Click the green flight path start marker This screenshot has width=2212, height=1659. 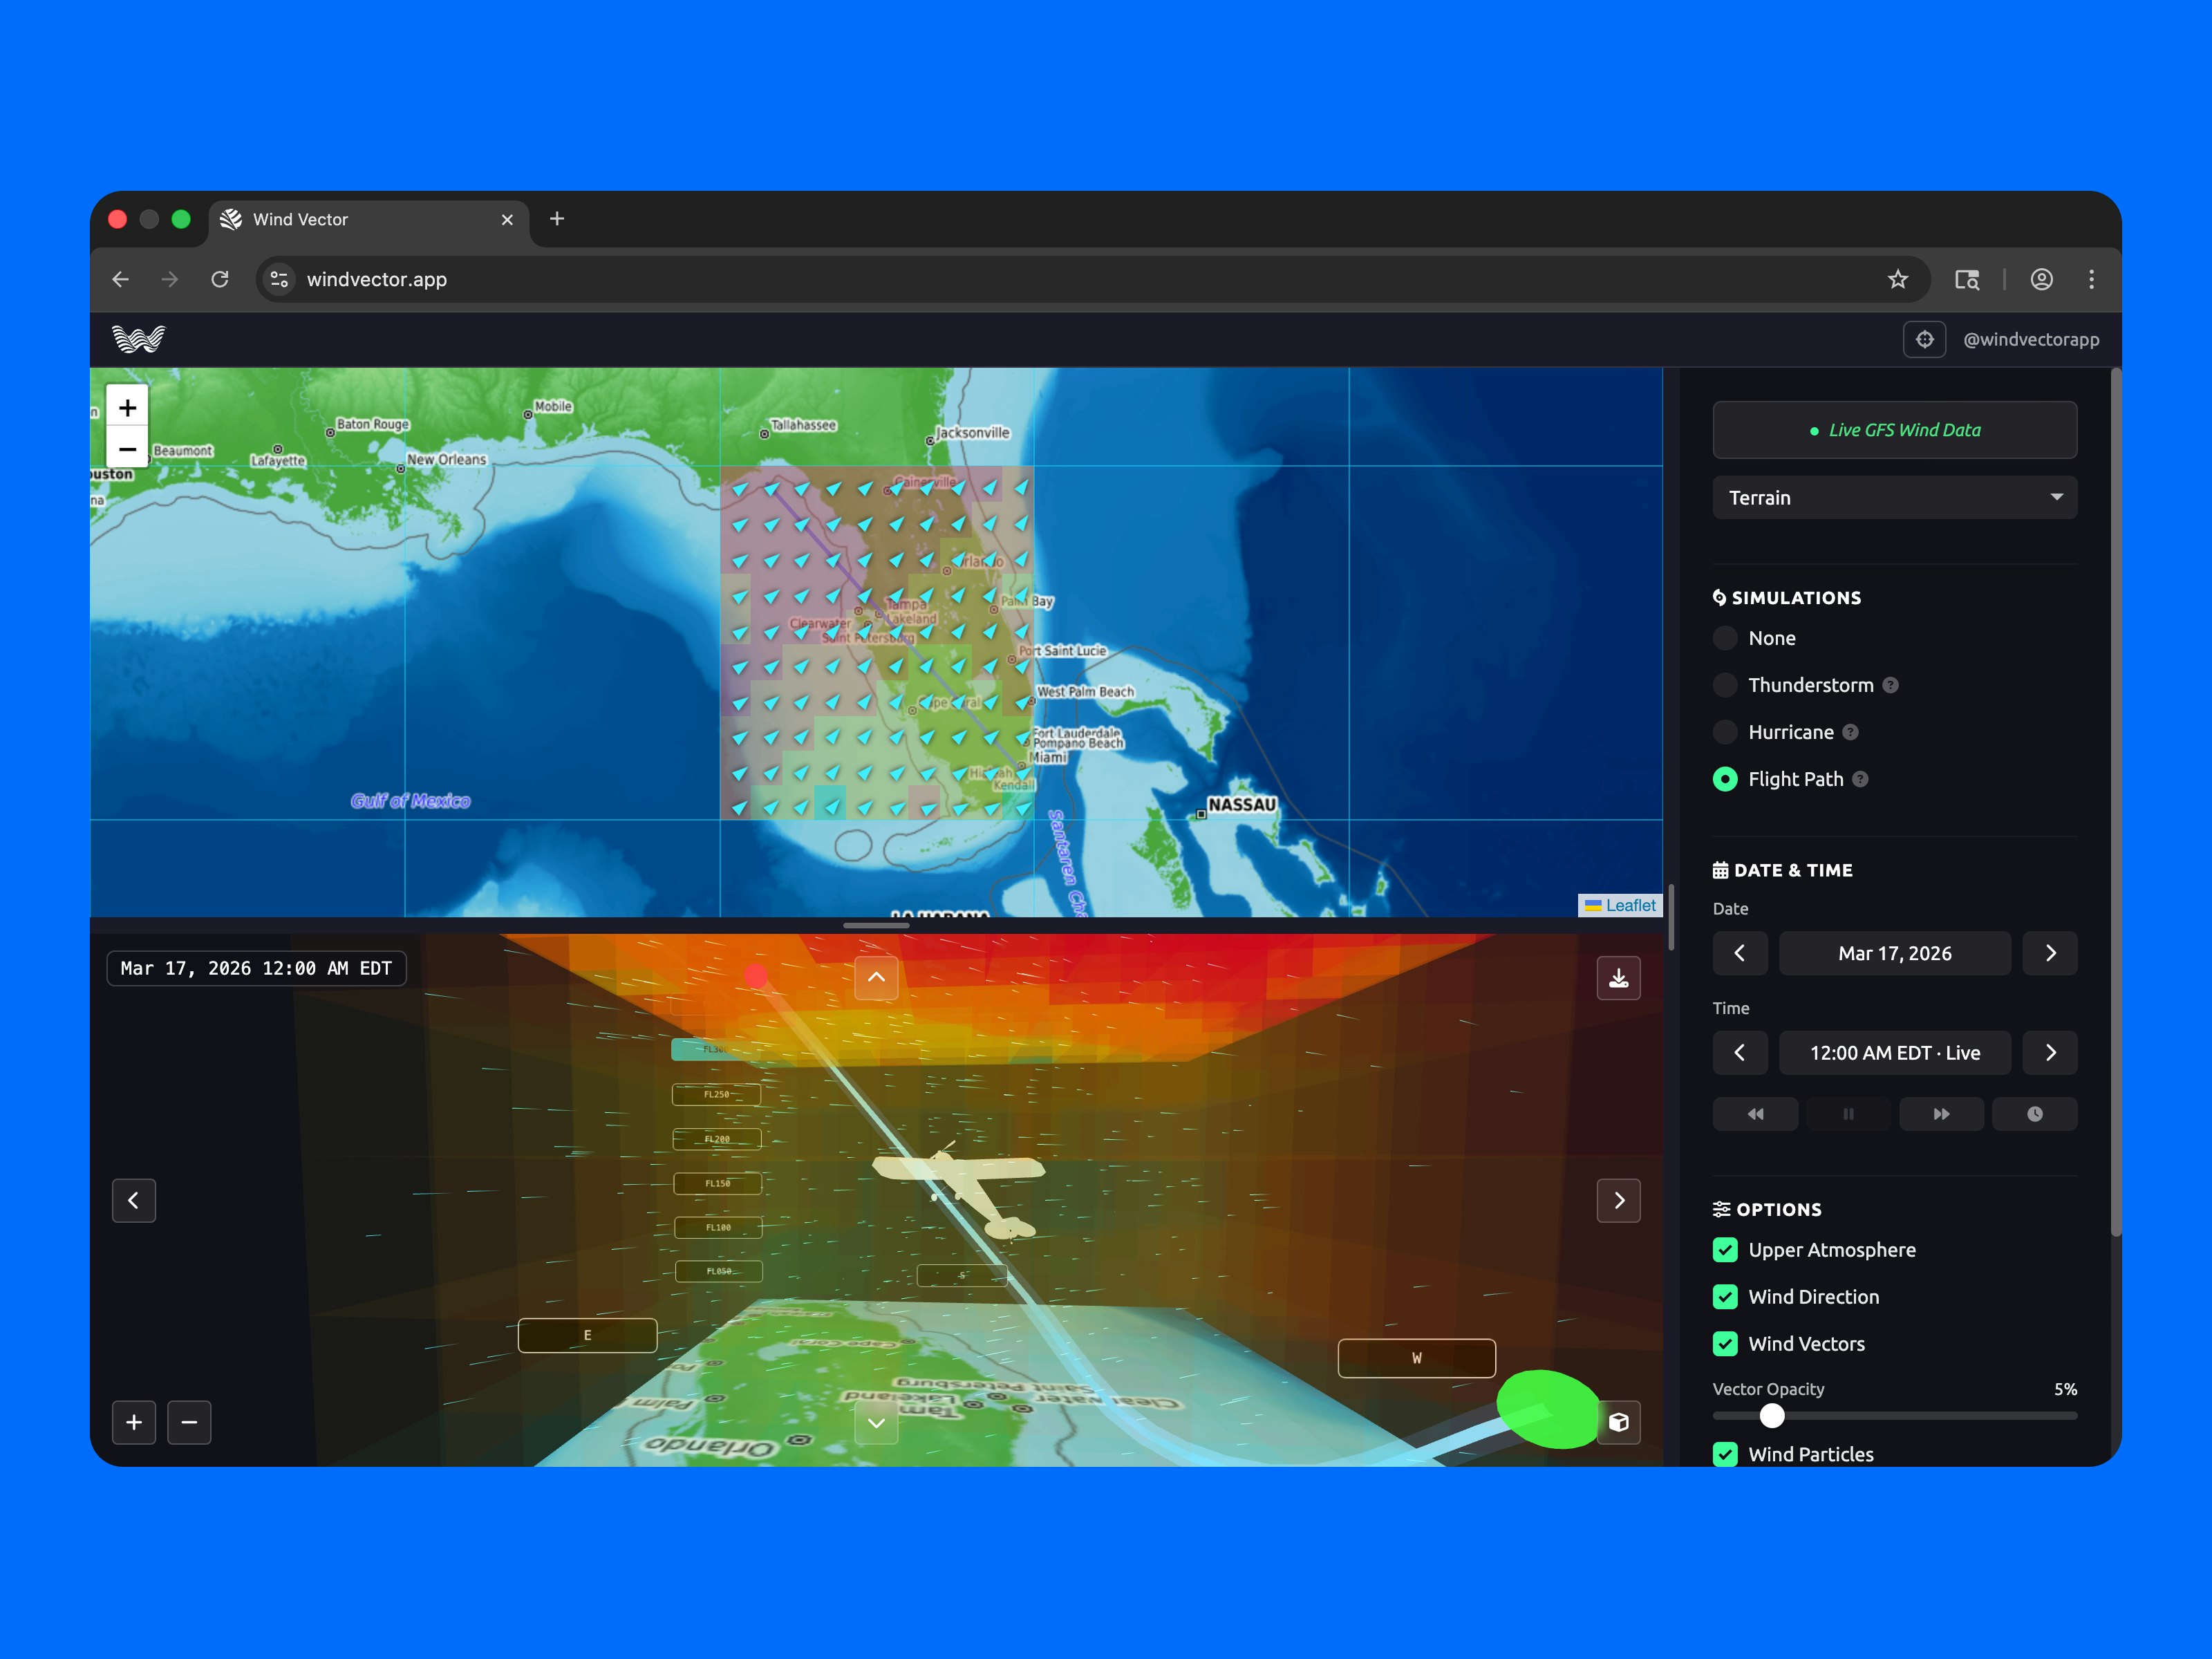coord(1548,1409)
